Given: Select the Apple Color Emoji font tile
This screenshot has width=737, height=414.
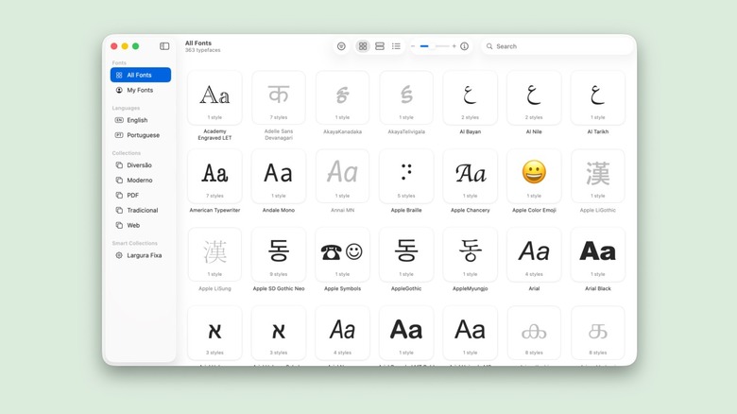Looking at the screenshot, I should (534, 177).
